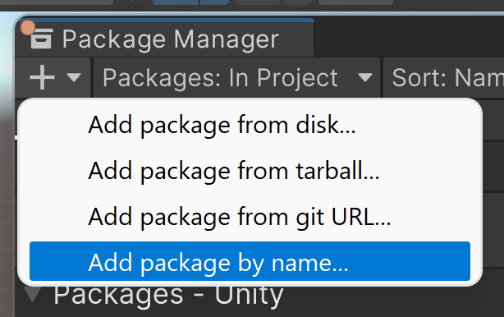Open the arrow beside the plus icon
Image resolution: width=504 pixels, height=317 pixels.
[74, 77]
